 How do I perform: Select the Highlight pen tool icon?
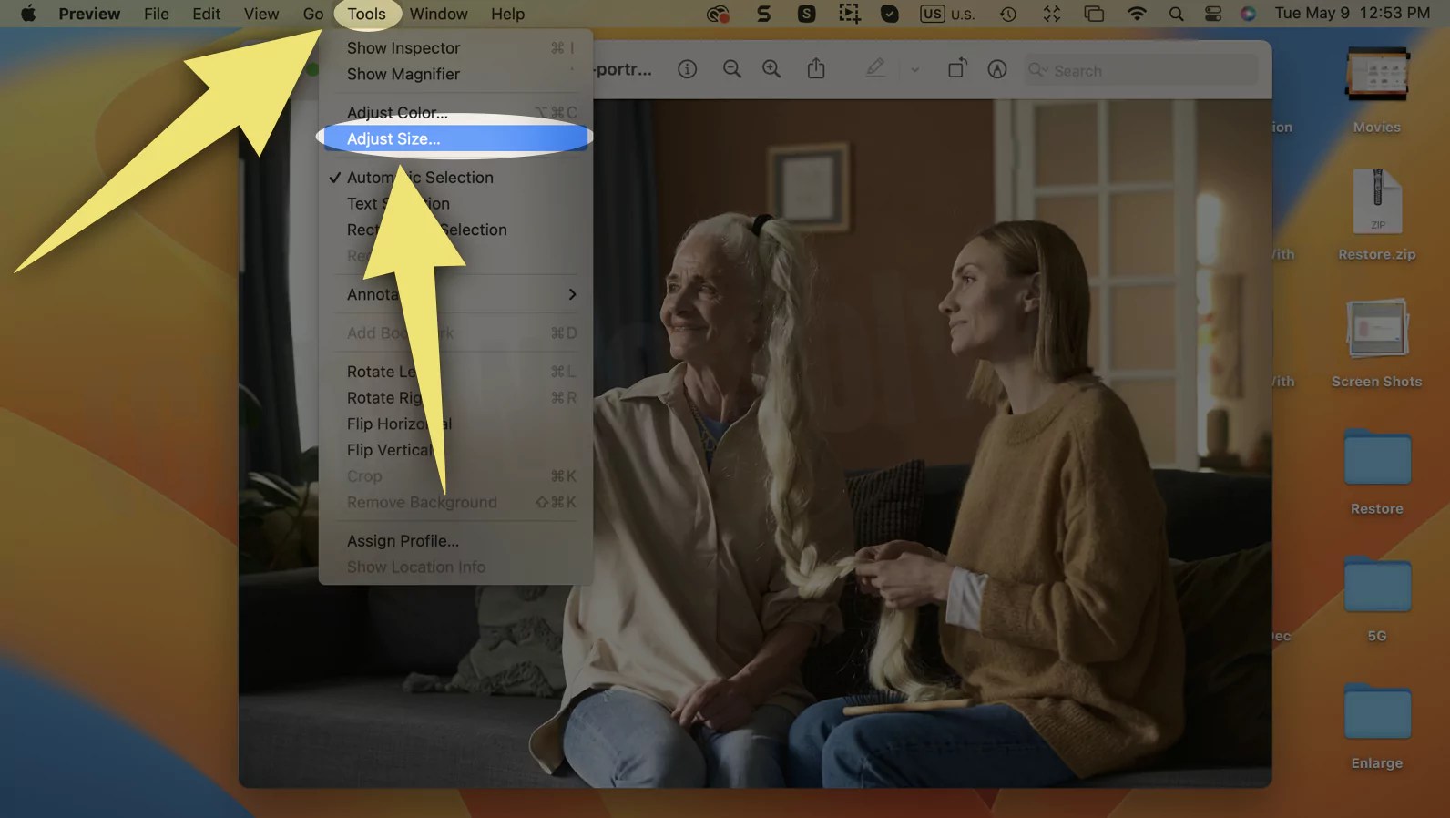[x=875, y=69]
